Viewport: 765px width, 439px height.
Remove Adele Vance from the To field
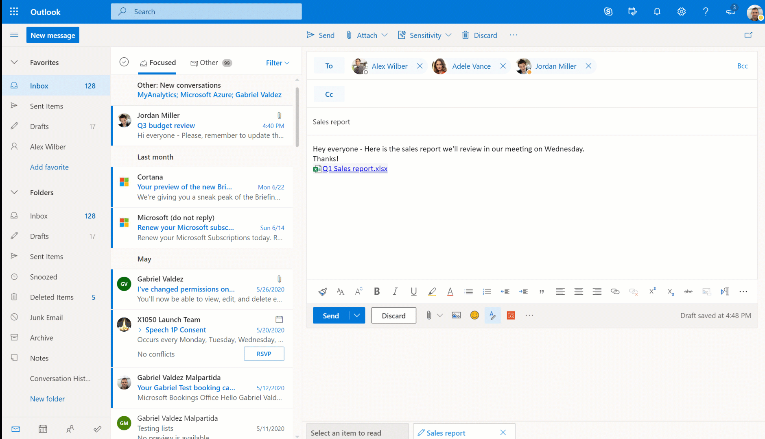503,66
